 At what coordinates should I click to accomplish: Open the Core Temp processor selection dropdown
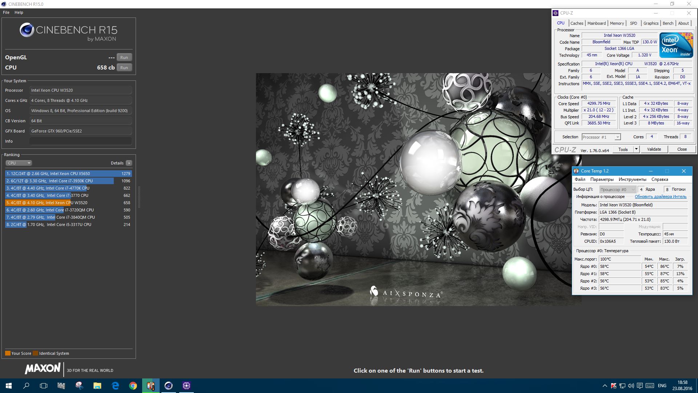(618, 190)
